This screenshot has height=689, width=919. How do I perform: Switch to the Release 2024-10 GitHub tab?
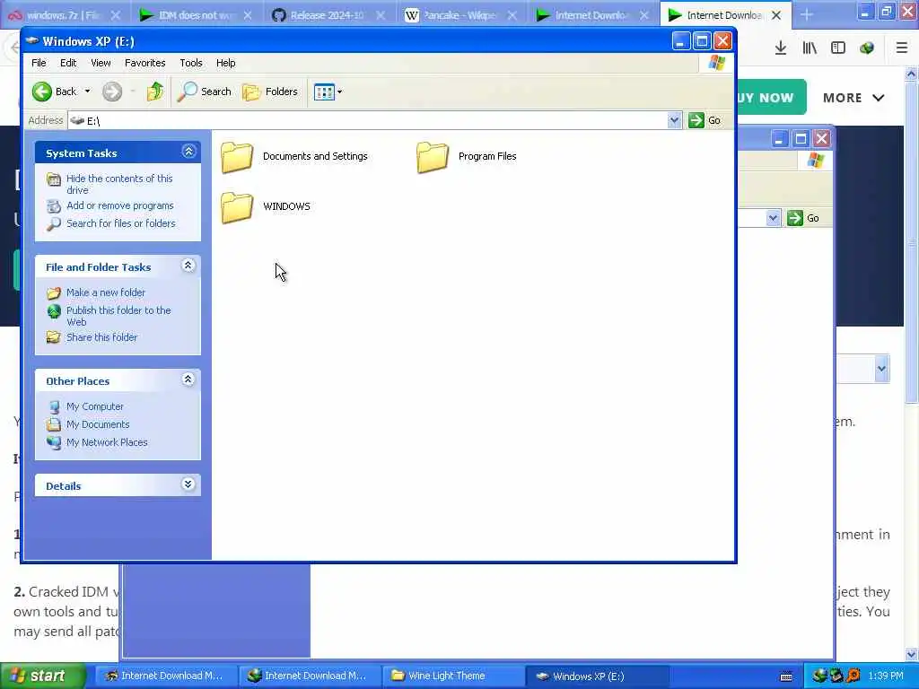328,15
